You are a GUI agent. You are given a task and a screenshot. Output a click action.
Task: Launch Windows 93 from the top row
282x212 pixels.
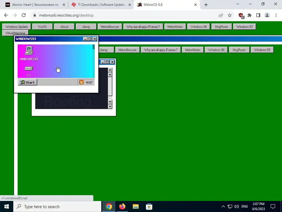tap(245, 27)
